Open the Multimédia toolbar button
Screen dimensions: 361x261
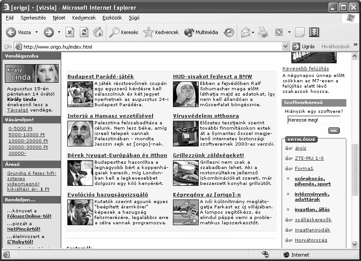click(x=201, y=32)
